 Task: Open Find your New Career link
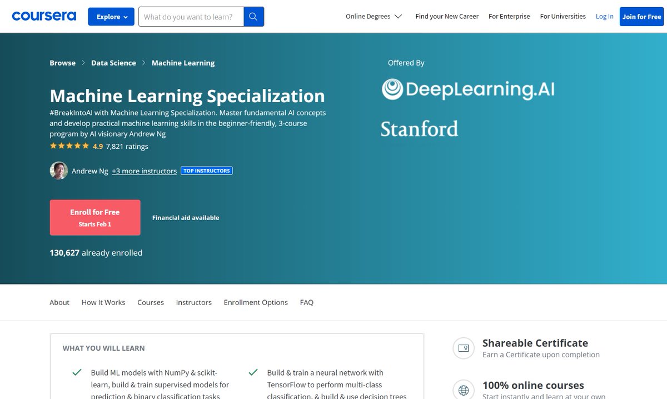(x=447, y=17)
